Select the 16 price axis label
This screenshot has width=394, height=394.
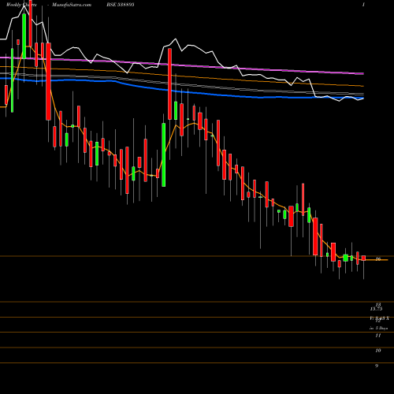[378, 259]
